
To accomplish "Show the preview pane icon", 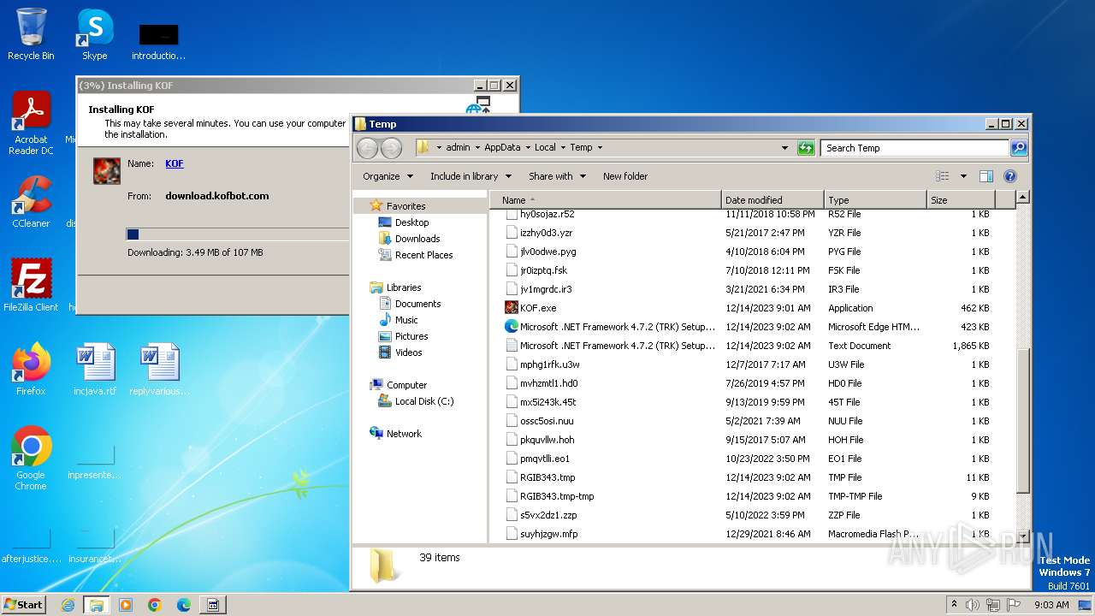I will (985, 176).
